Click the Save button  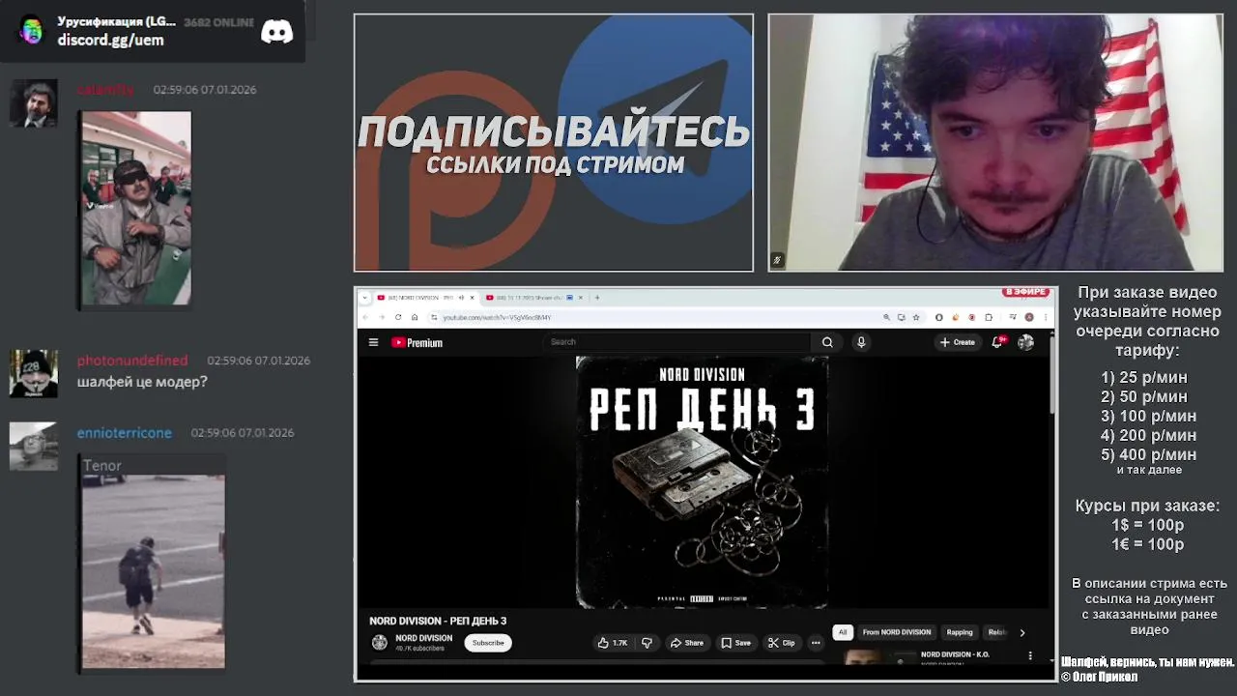pyautogui.click(x=736, y=643)
